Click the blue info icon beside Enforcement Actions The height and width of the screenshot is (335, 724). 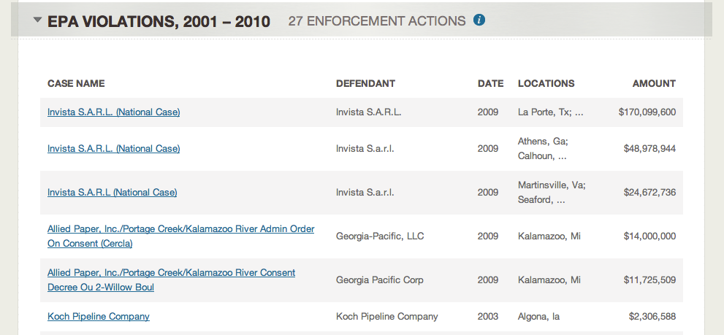(x=479, y=20)
